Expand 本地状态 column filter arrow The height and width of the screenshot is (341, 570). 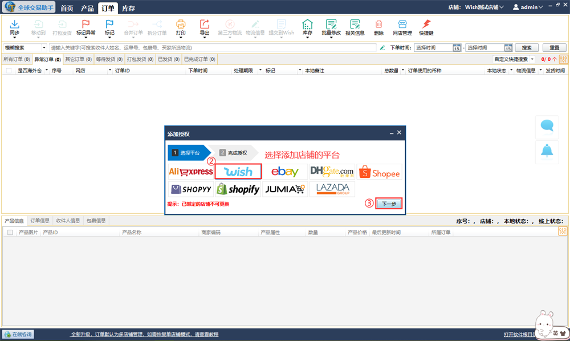coord(511,70)
